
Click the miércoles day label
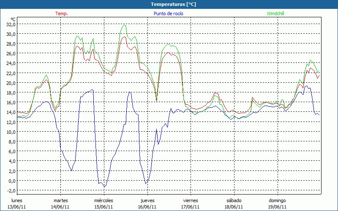(104, 200)
